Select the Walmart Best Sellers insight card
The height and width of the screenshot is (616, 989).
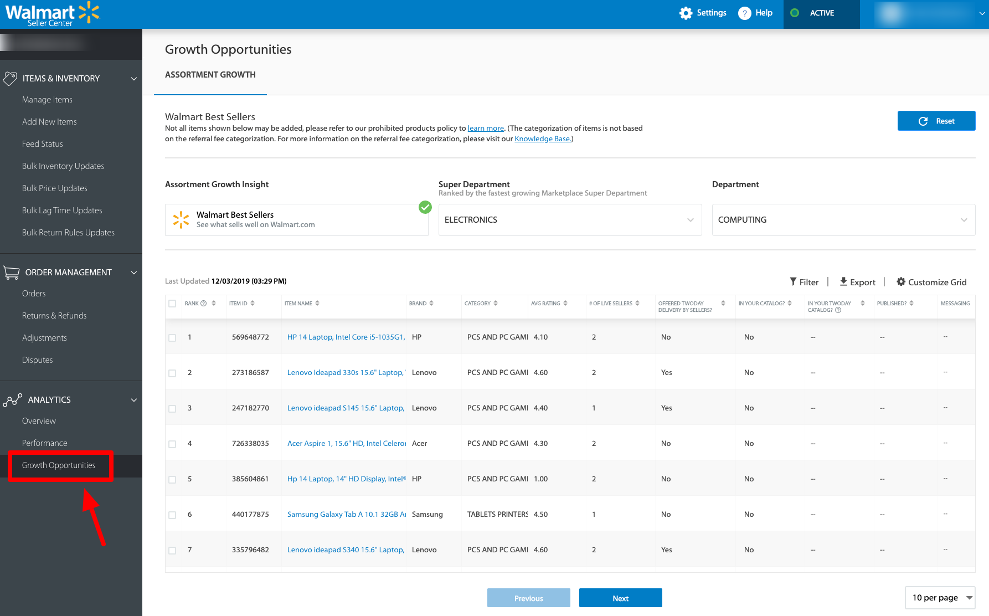tap(296, 220)
